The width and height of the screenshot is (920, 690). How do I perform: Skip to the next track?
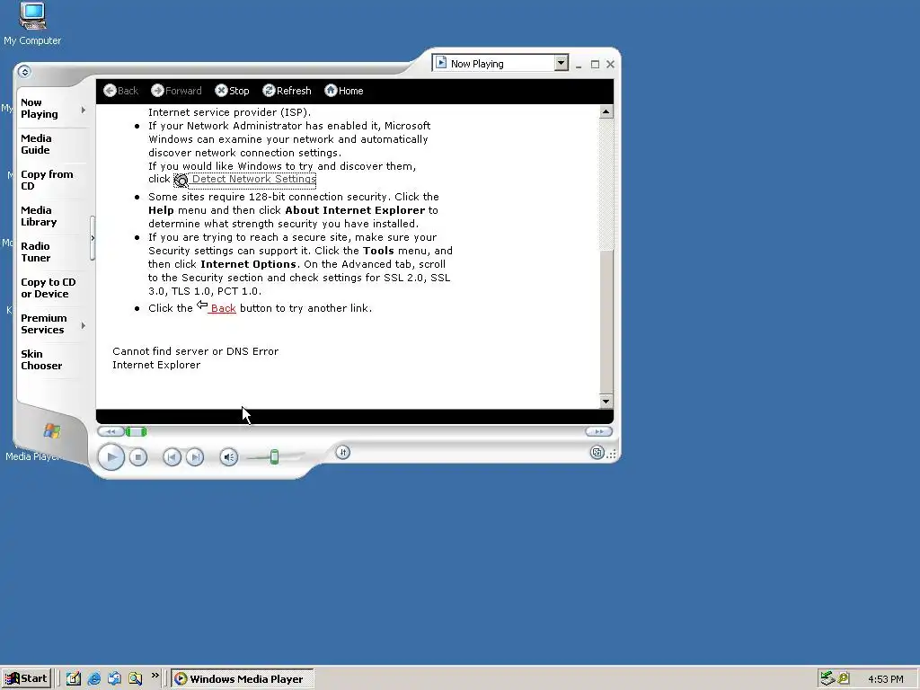(x=195, y=457)
